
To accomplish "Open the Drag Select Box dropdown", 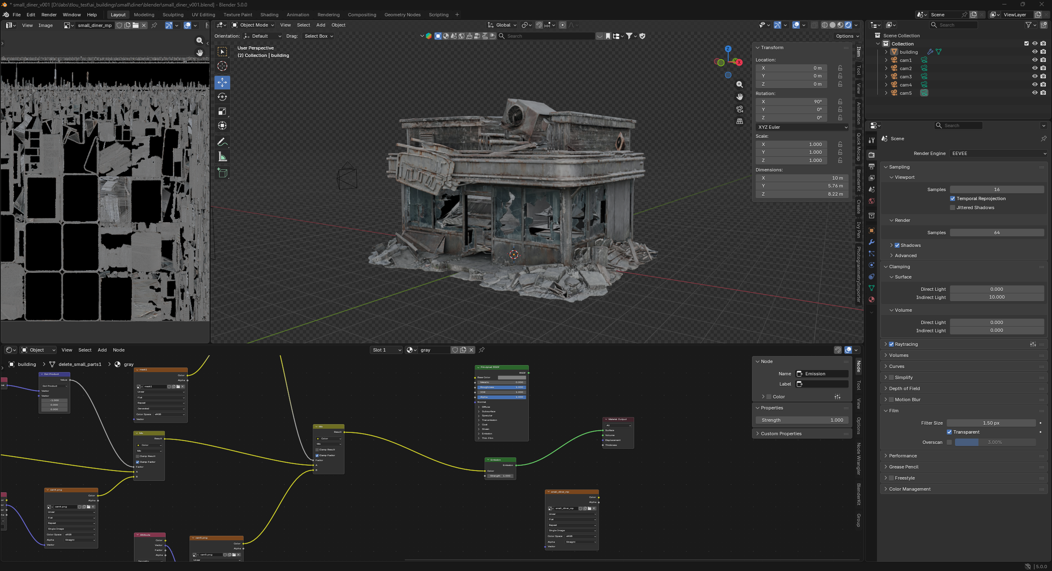I will (319, 36).
